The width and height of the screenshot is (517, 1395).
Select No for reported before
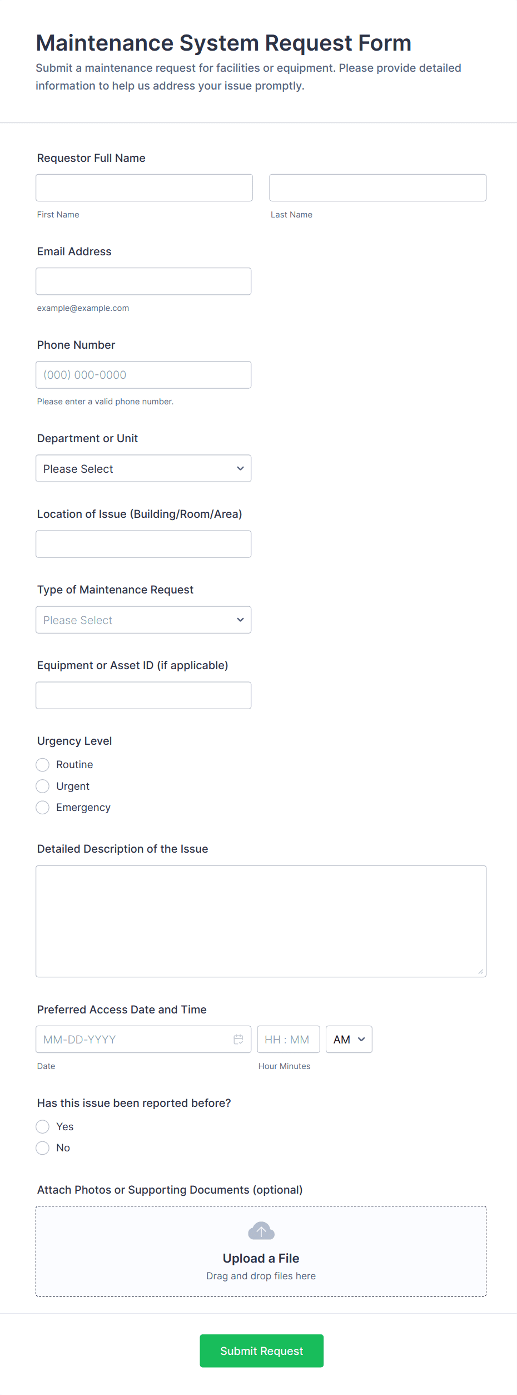(x=43, y=1147)
